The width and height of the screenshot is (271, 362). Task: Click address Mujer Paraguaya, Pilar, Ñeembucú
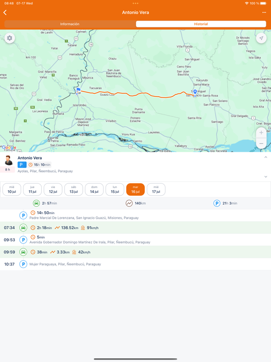click(65, 264)
